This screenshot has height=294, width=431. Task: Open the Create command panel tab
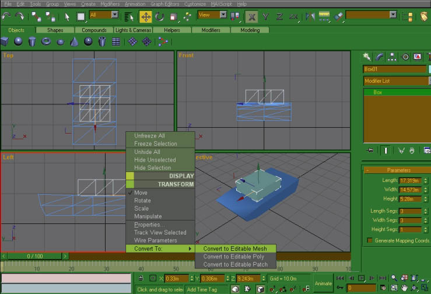pyautogui.click(x=367, y=57)
